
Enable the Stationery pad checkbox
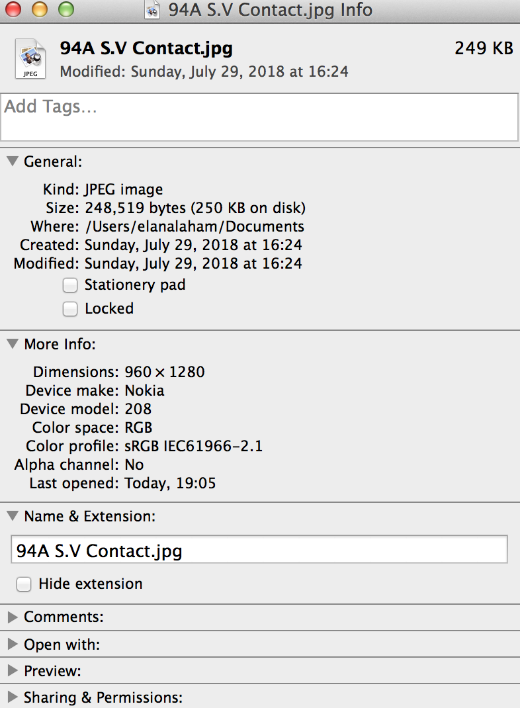pos(70,285)
